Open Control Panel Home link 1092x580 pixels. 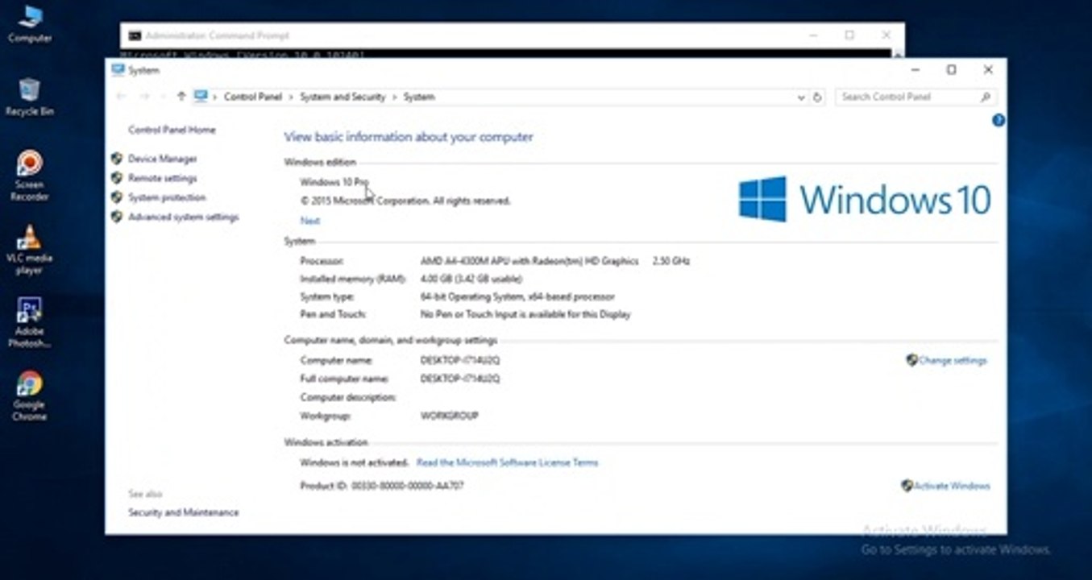pos(172,130)
